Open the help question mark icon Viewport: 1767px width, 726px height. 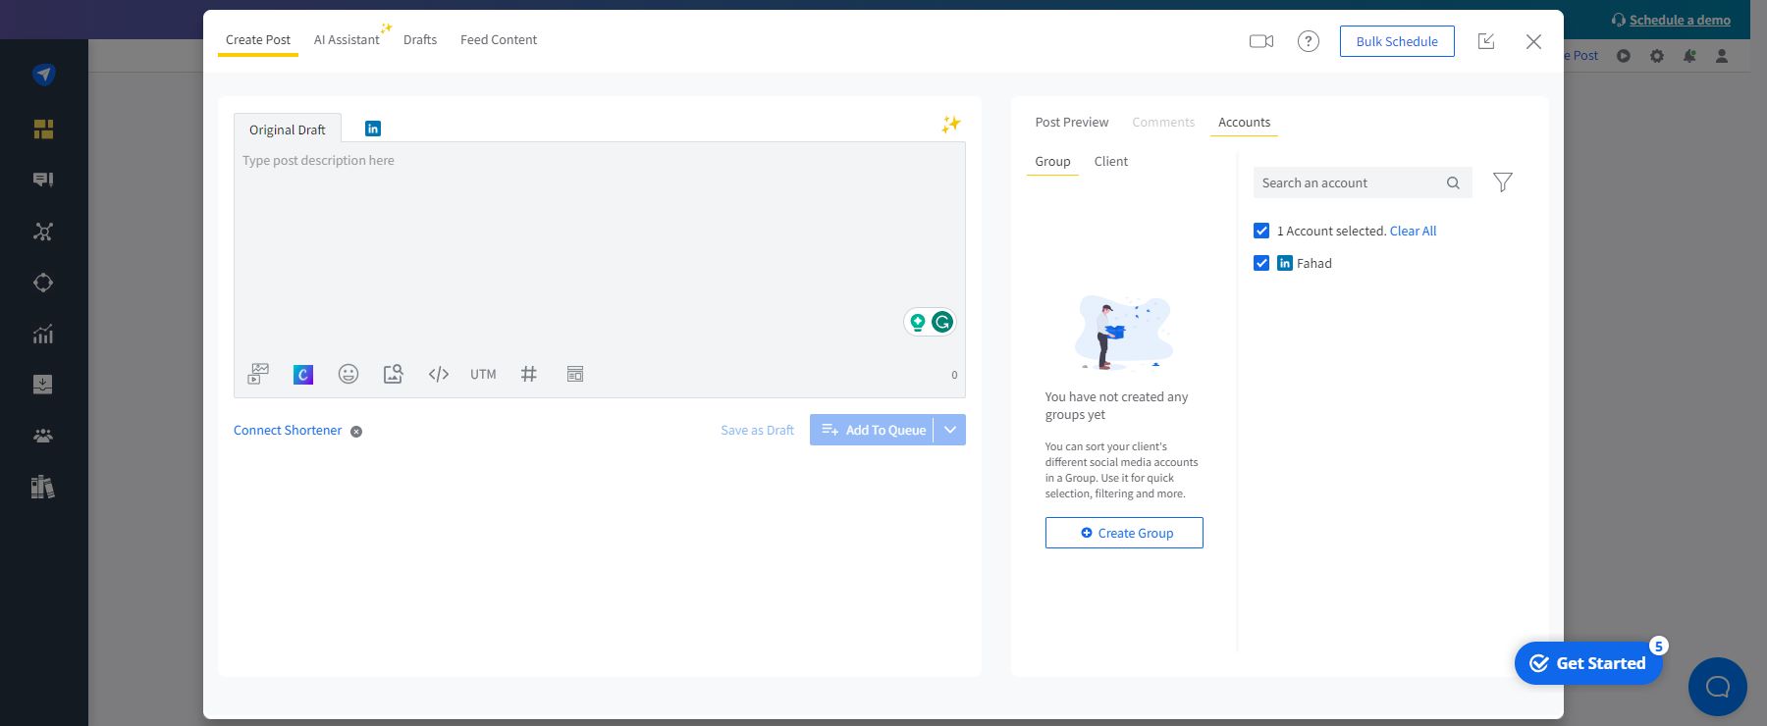tap(1309, 41)
